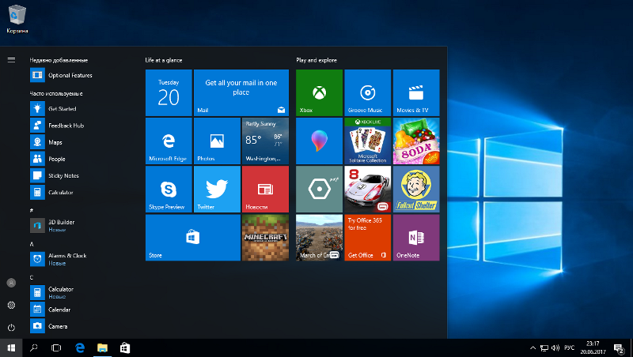Switch input language РУС indicator
Viewport: 633px width, 357px height.
pos(569,348)
